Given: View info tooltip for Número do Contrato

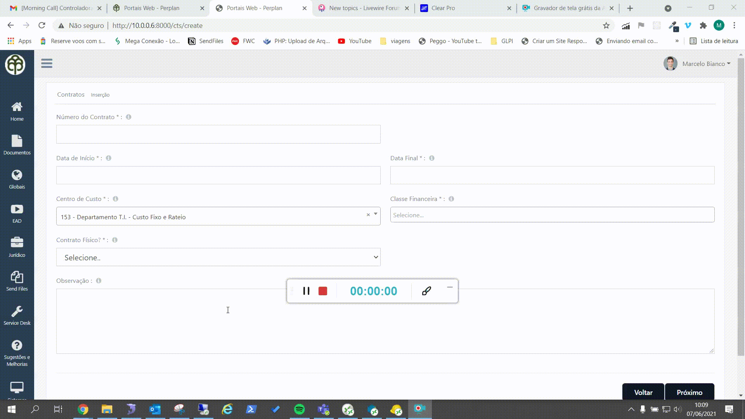Looking at the screenshot, I should click(128, 117).
